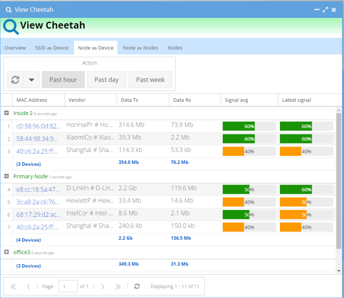Viewport: 344px width, 298px height.
Task: Toggle the Past day time range
Action: pyautogui.click(x=106, y=79)
